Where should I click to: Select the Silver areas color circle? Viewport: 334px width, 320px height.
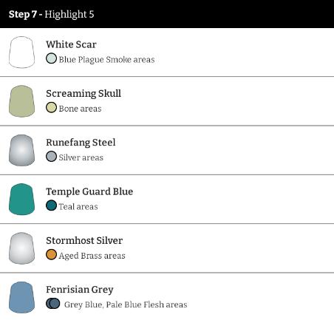[x=51, y=157]
